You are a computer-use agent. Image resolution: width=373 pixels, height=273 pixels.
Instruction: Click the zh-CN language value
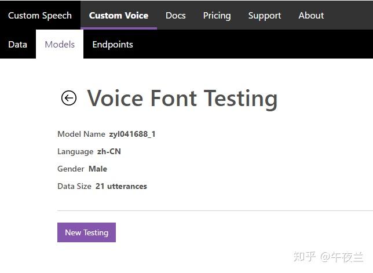pos(109,151)
